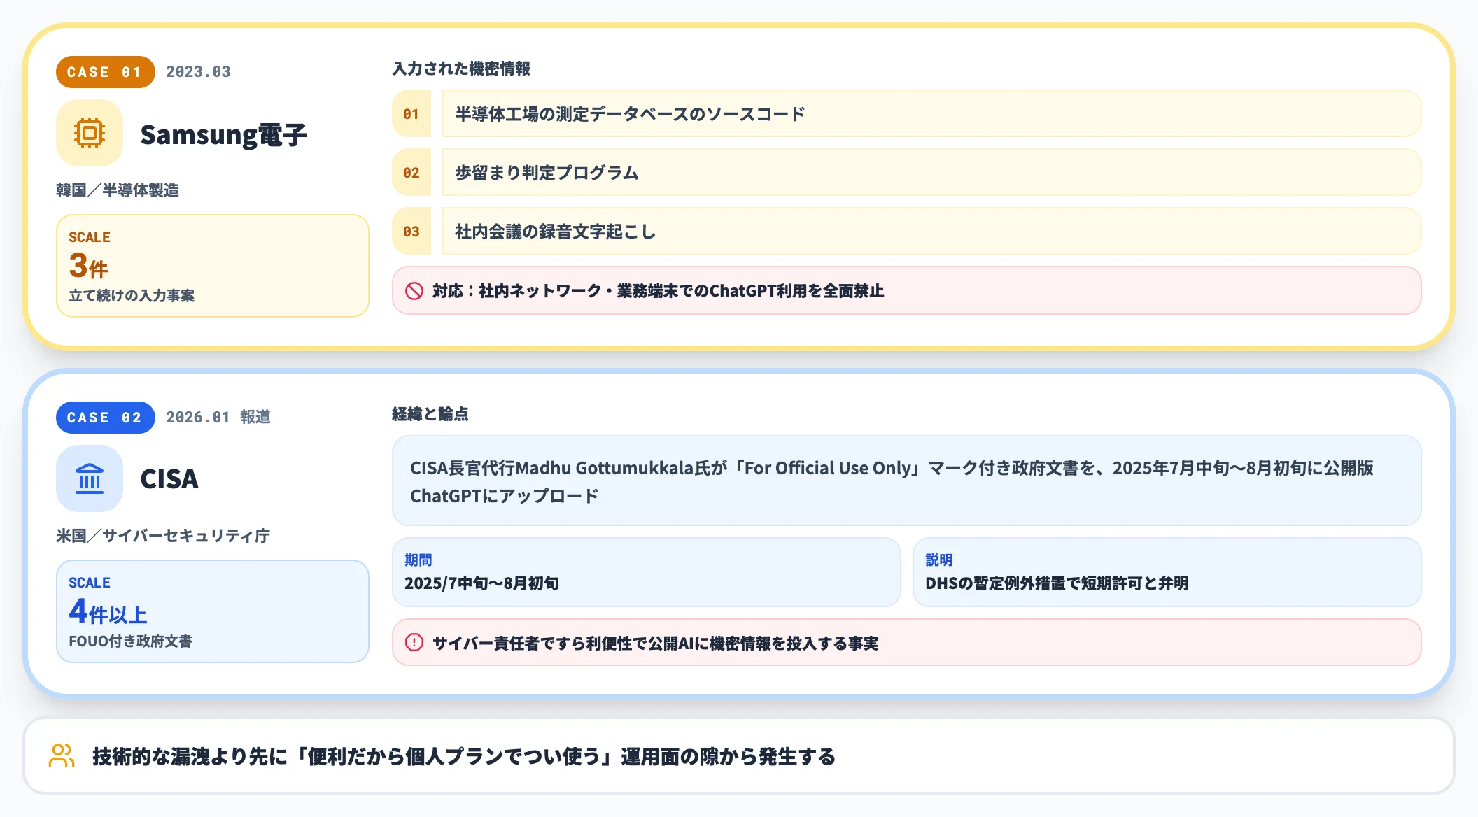Click row 歩留まり判定プログラム
The image size is (1478, 817).
(x=931, y=173)
